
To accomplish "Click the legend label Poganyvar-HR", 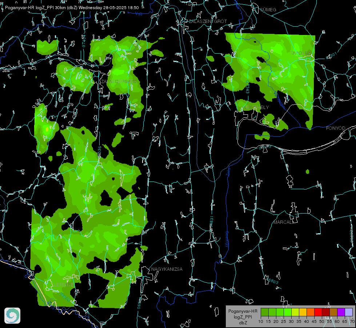I will click(x=243, y=311).
